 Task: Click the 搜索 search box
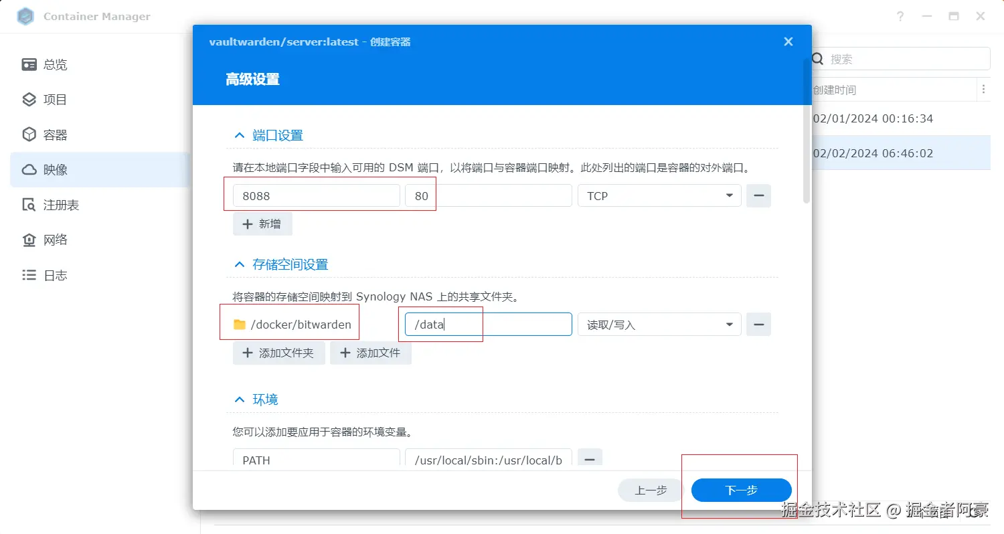(900, 59)
